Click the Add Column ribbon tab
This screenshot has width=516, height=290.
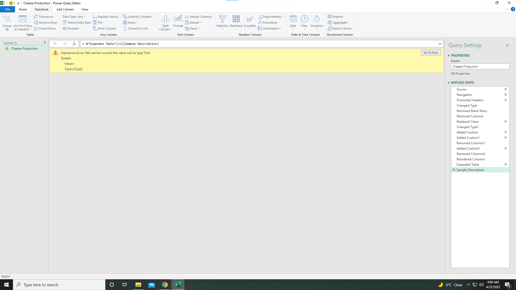(x=64, y=10)
